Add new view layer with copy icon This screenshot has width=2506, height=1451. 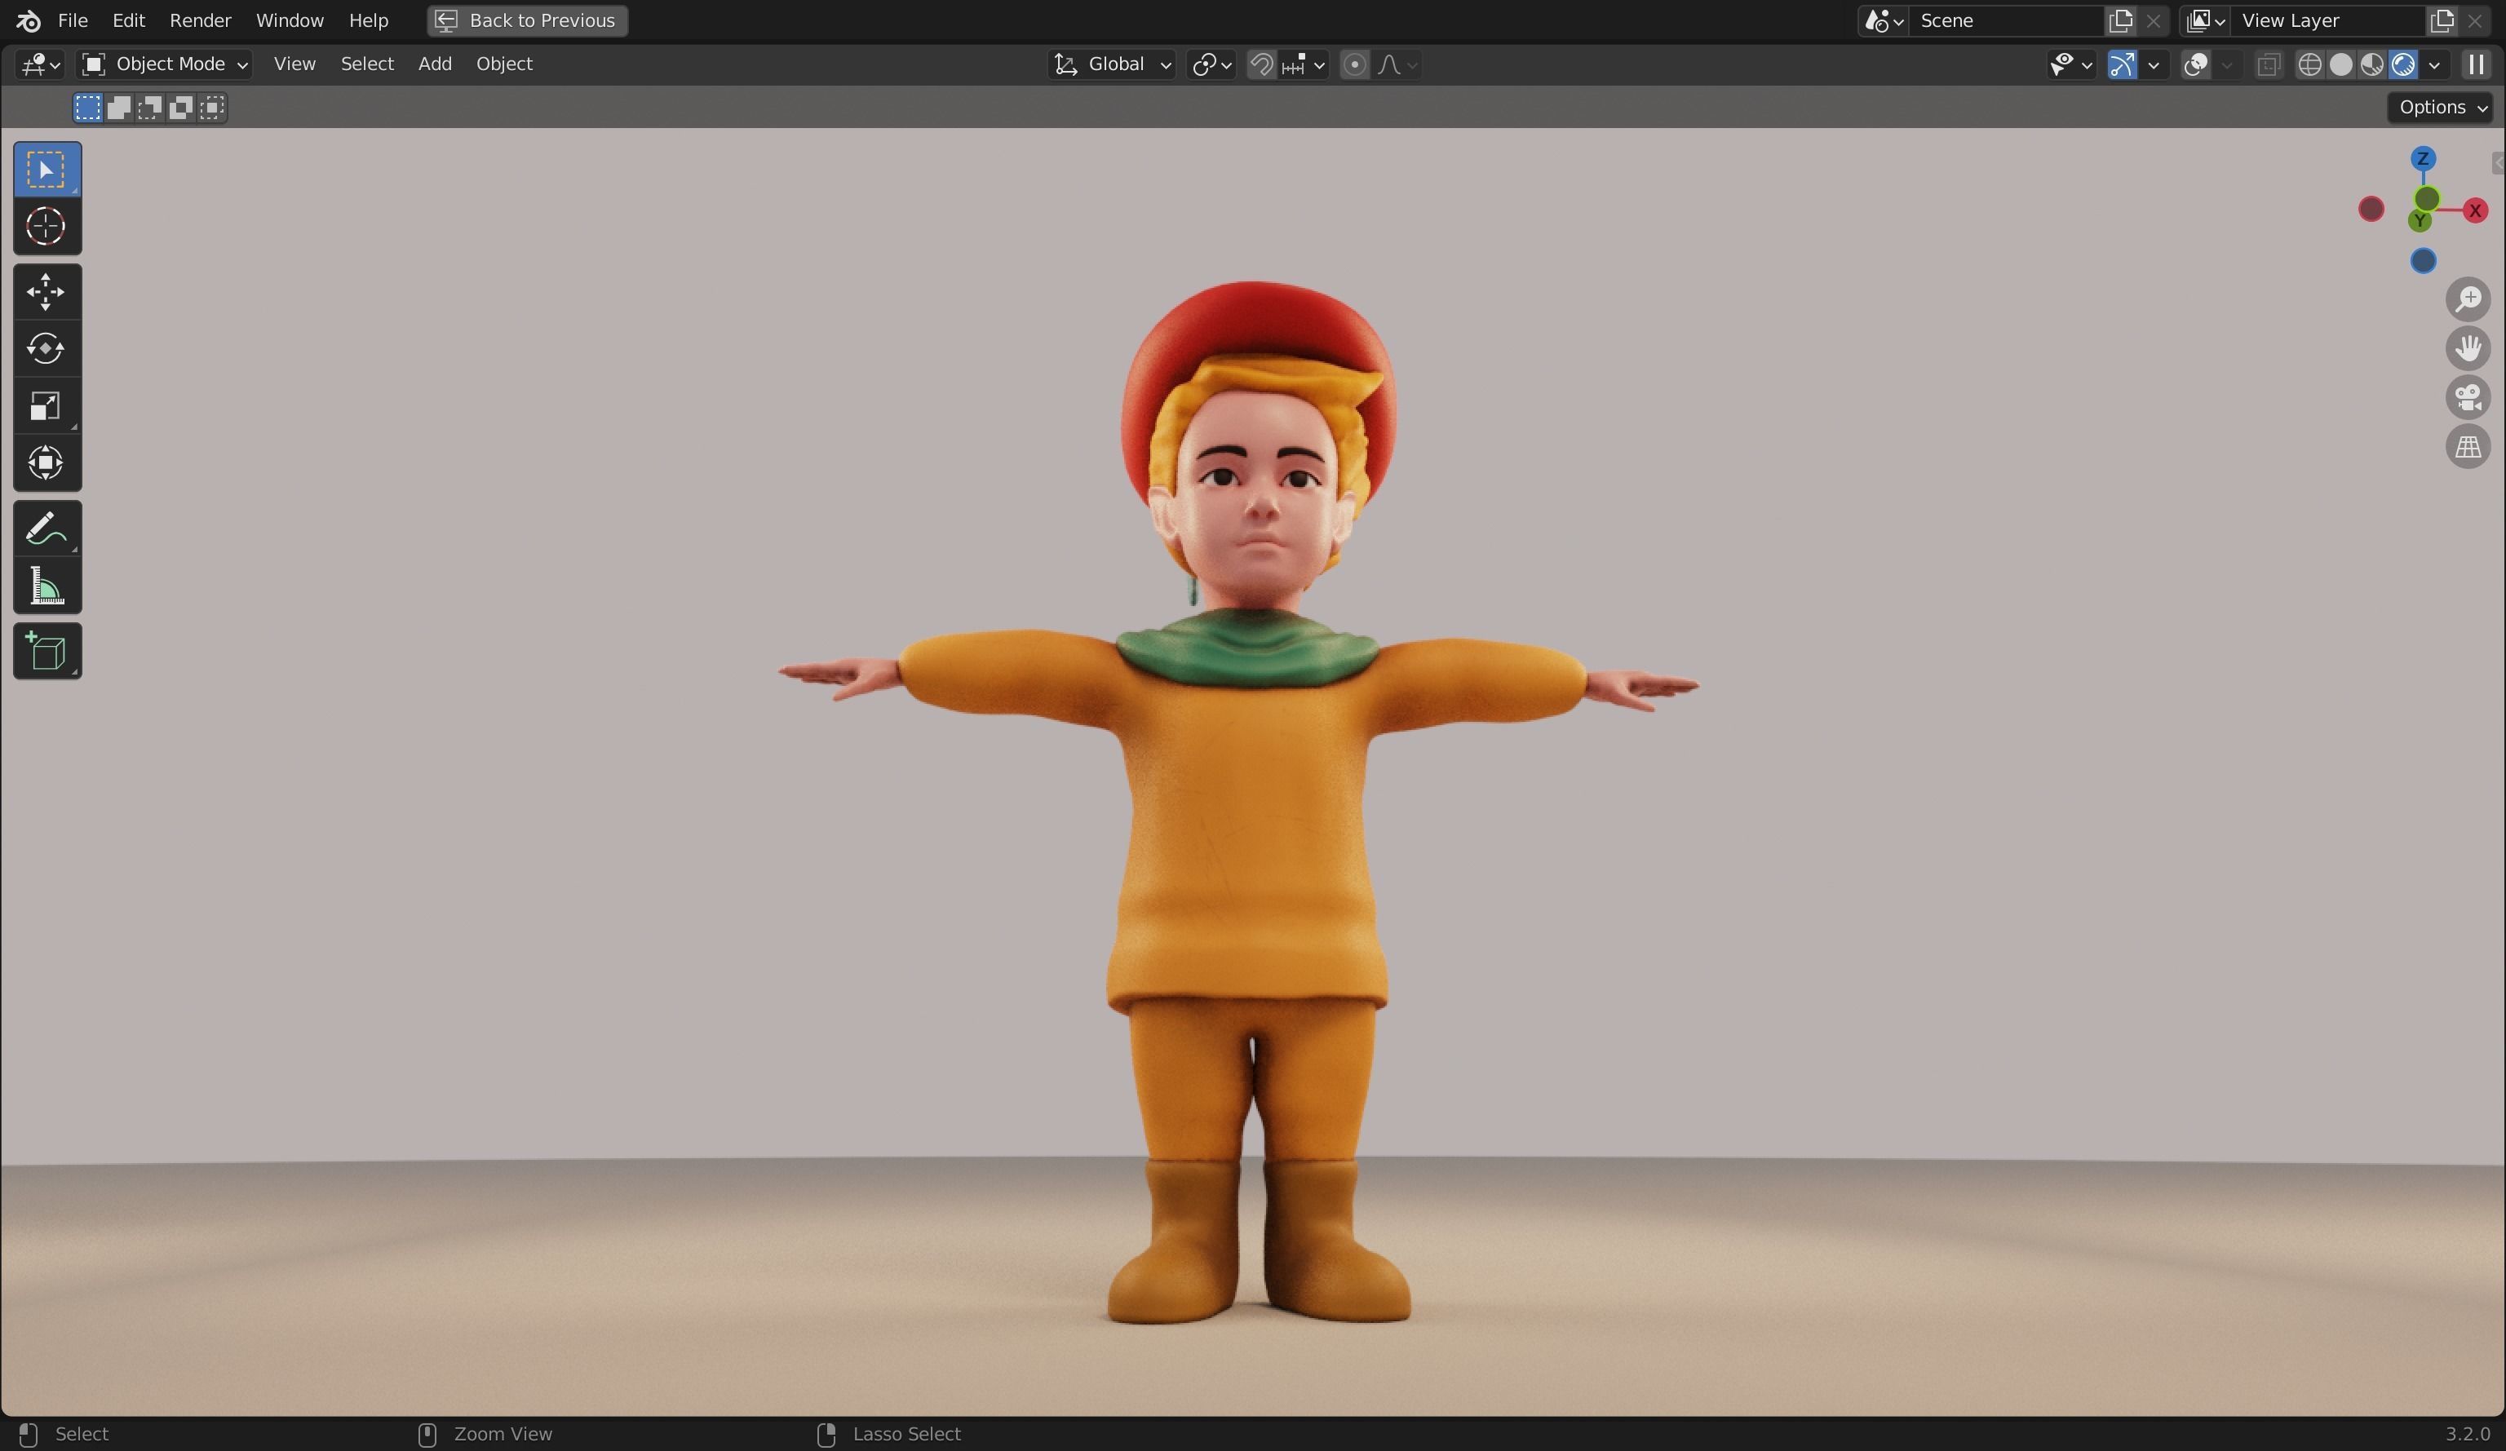pyautogui.click(x=2442, y=20)
